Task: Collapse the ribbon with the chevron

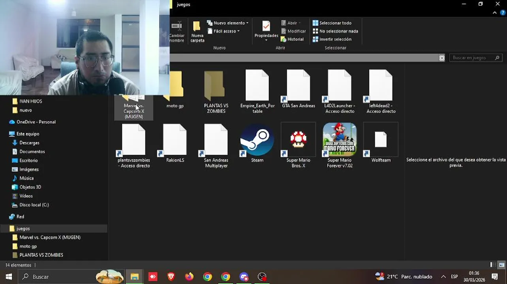Action: [x=495, y=13]
